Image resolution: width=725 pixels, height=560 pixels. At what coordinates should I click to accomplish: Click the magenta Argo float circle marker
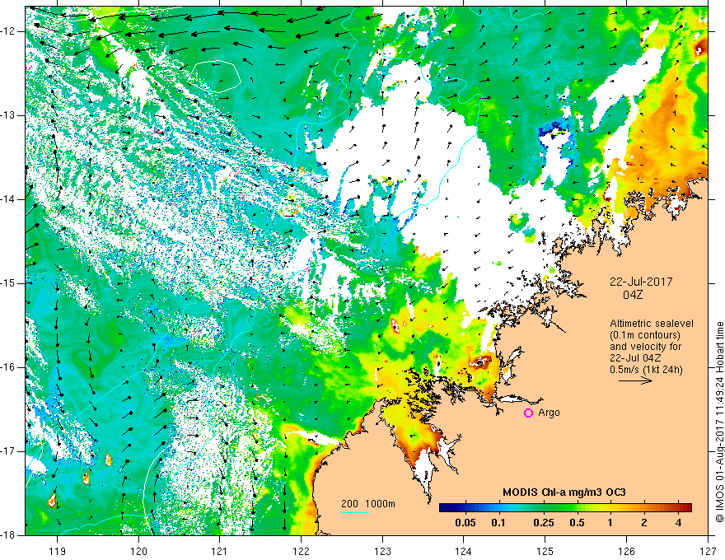pyautogui.click(x=528, y=413)
